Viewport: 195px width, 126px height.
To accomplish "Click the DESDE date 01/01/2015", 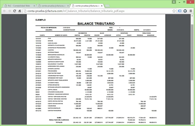I will 120,30.
